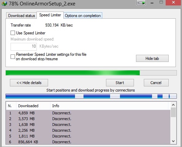This screenshot has width=182, height=147.
Task: Click the Start button
Action: click(x=120, y=83)
